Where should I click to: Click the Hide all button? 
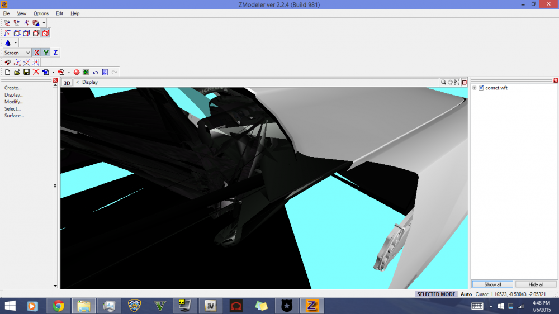(536, 284)
